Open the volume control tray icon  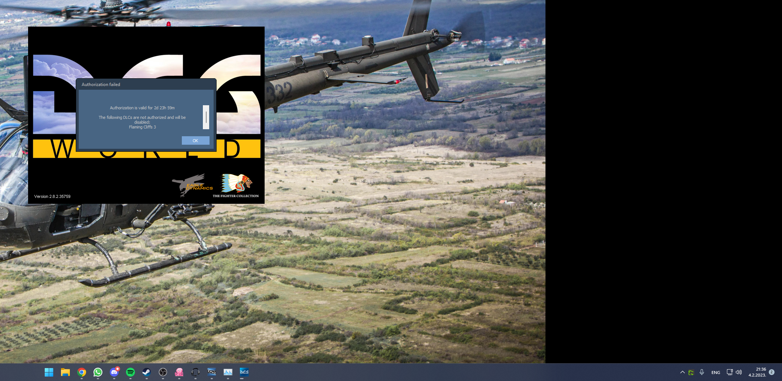739,372
